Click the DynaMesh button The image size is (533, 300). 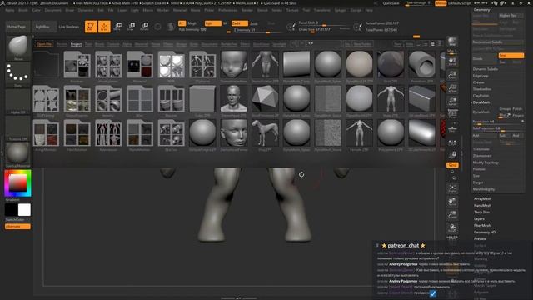pos(485,112)
